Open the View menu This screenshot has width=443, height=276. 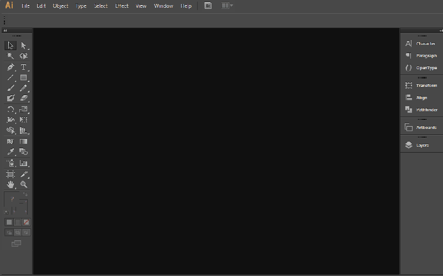click(141, 6)
